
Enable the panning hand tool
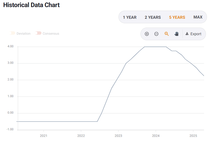pyautogui.click(x=176, y=34)
